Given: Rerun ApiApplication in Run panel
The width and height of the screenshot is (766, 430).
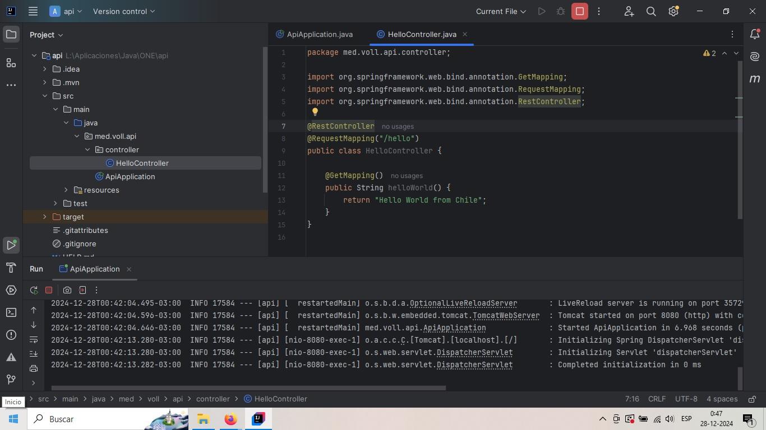Looking at the screenshot, I should point(34,290).
